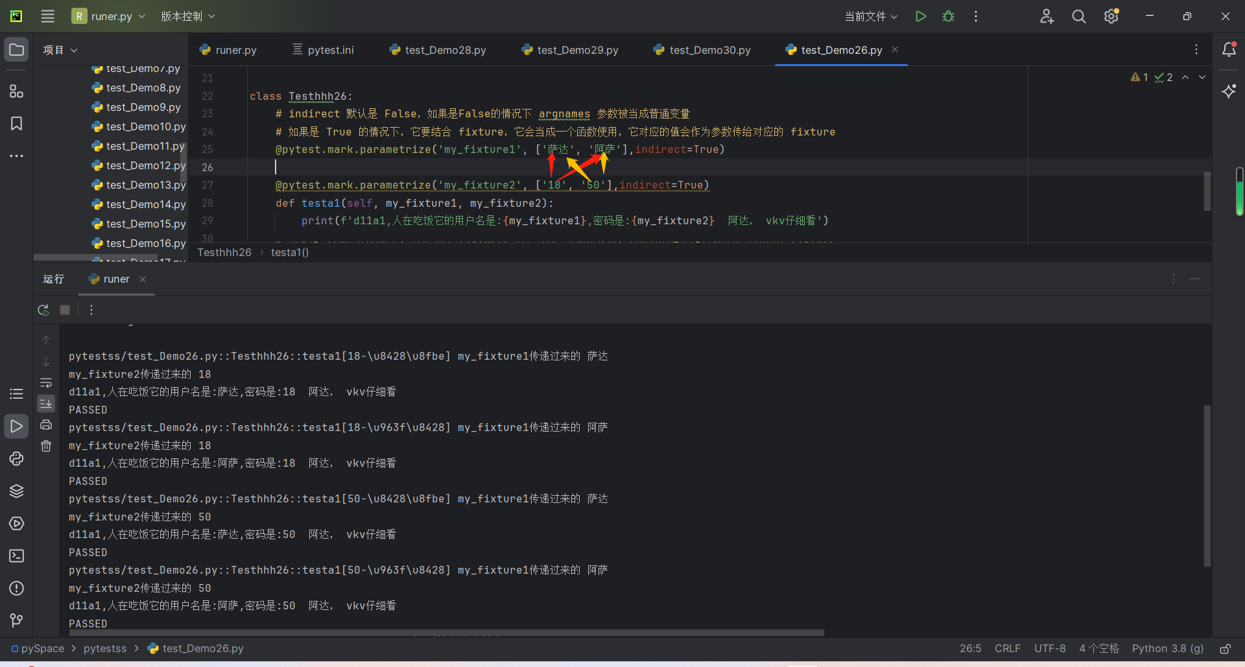Open test_Demo10.py in project tree
The image size is (1245, 667).
point(139,126)
